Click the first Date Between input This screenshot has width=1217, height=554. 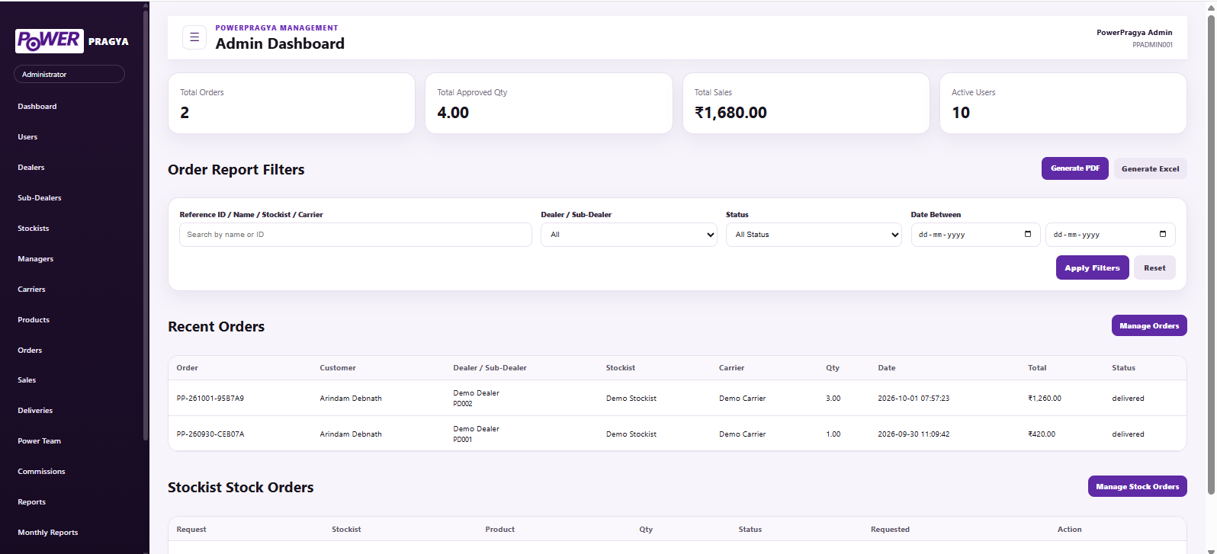point(975,235)
